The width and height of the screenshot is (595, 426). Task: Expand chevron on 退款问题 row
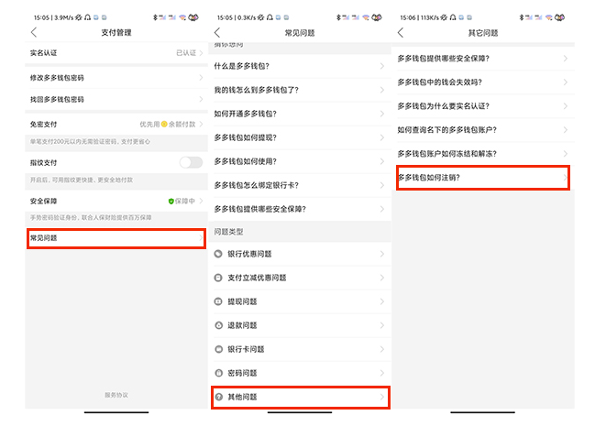coord(382,325)
